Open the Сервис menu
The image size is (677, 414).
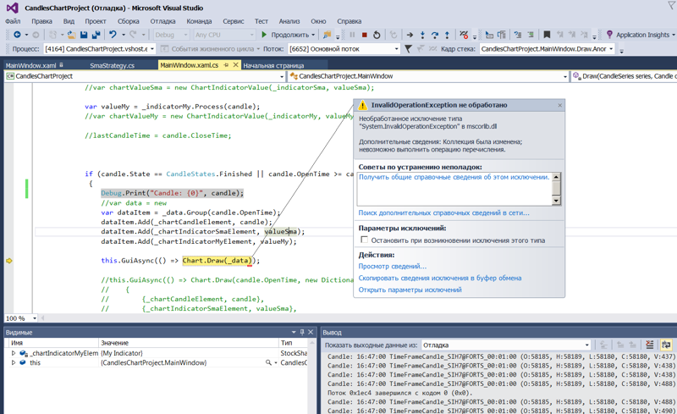pos(234,21)
